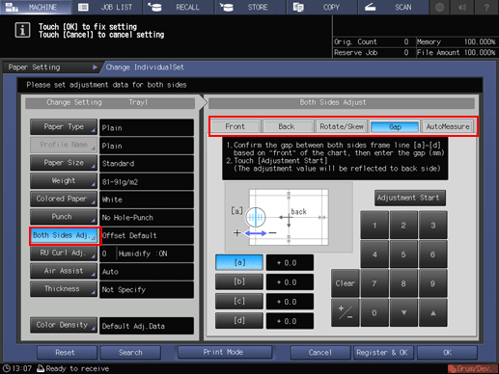Click the Search button
The height and width of the screenshot is (374, 499).
[130, 353]
